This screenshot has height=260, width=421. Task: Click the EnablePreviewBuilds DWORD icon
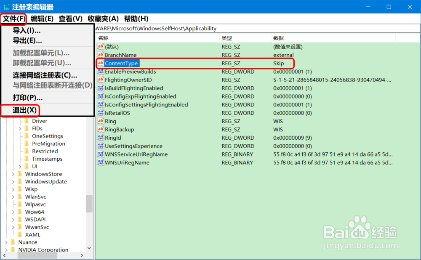(x=101, y=72)
